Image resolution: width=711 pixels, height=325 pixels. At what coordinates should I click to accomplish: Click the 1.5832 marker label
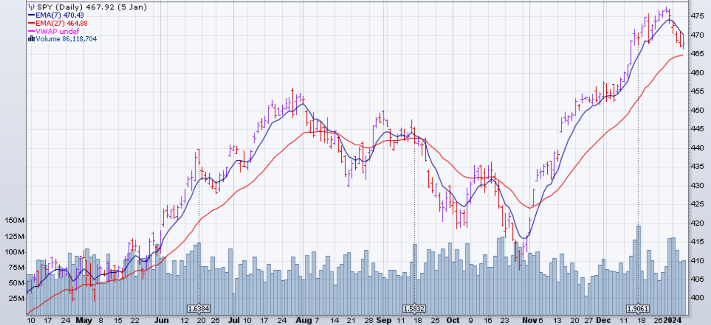tap(414, 309)
